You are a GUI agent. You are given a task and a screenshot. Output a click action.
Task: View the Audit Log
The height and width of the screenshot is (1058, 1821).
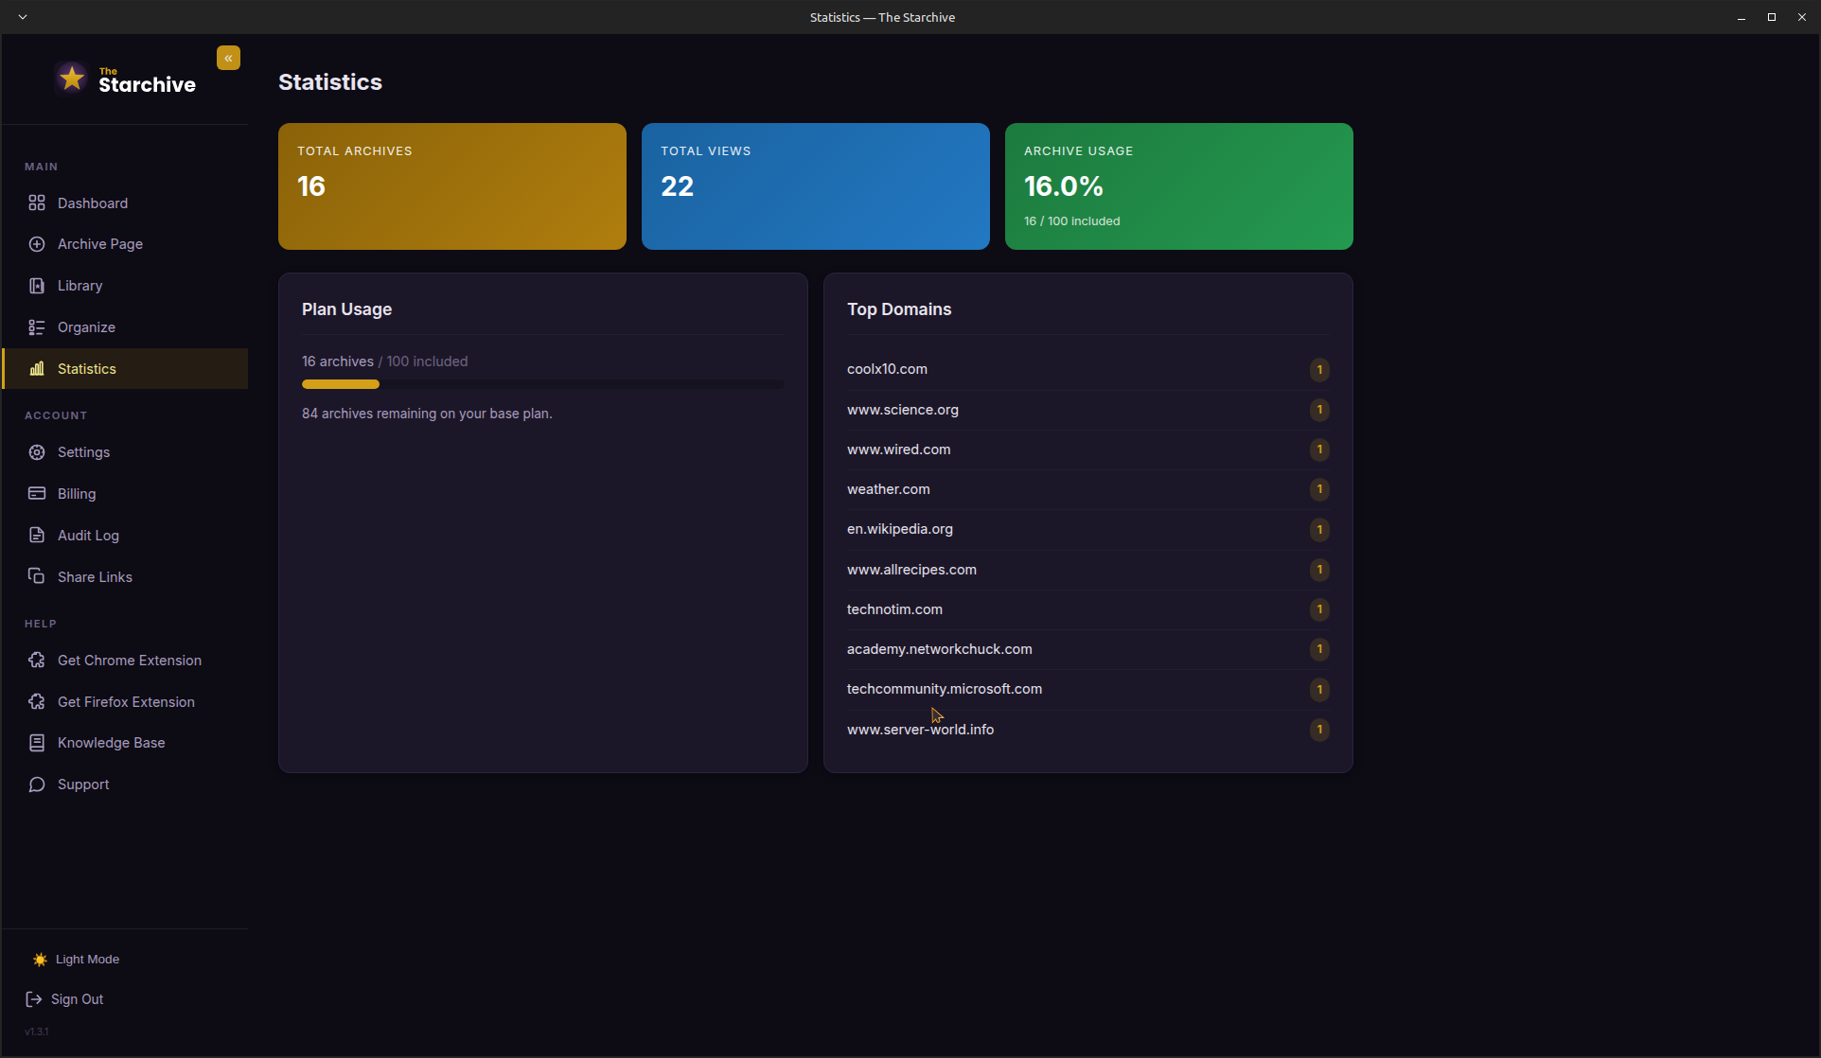click(126, 536)
